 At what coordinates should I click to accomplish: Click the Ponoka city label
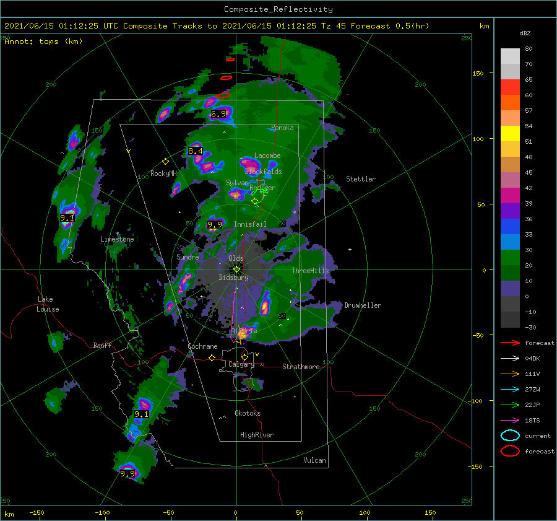click(282, 128)
